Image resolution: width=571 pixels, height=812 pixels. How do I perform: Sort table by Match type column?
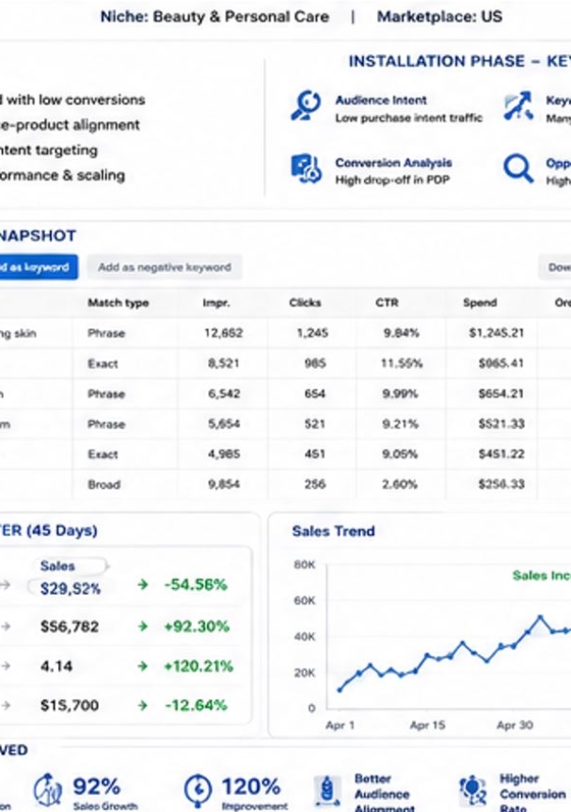click(x=118, y=303)
